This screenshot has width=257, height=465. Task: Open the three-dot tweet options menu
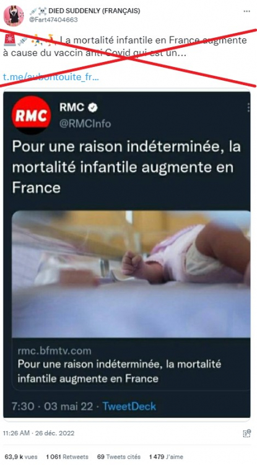click(x=246, y=11)
